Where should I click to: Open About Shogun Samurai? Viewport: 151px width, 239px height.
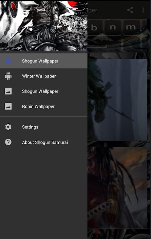(x=43, y=142)
